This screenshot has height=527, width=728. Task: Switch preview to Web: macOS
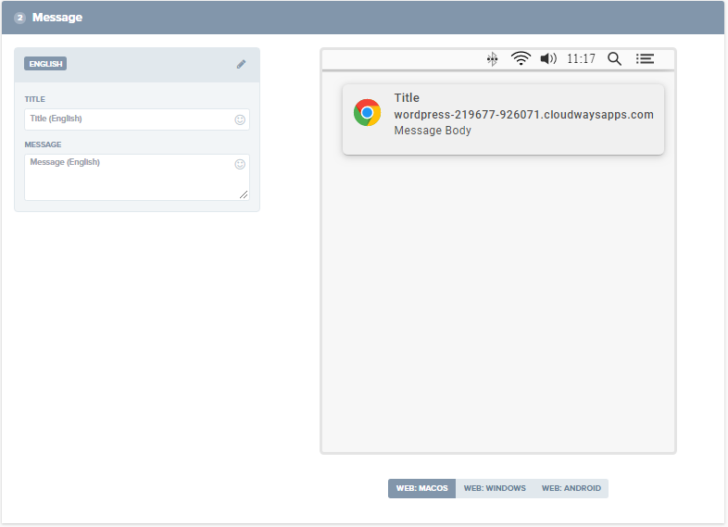[x=421, y=488]
